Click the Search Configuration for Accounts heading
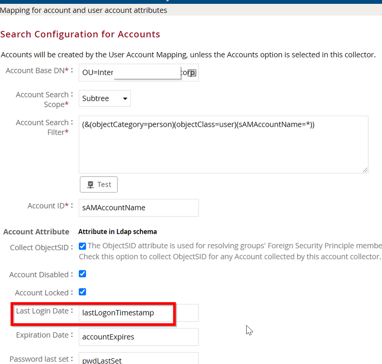 80,34
